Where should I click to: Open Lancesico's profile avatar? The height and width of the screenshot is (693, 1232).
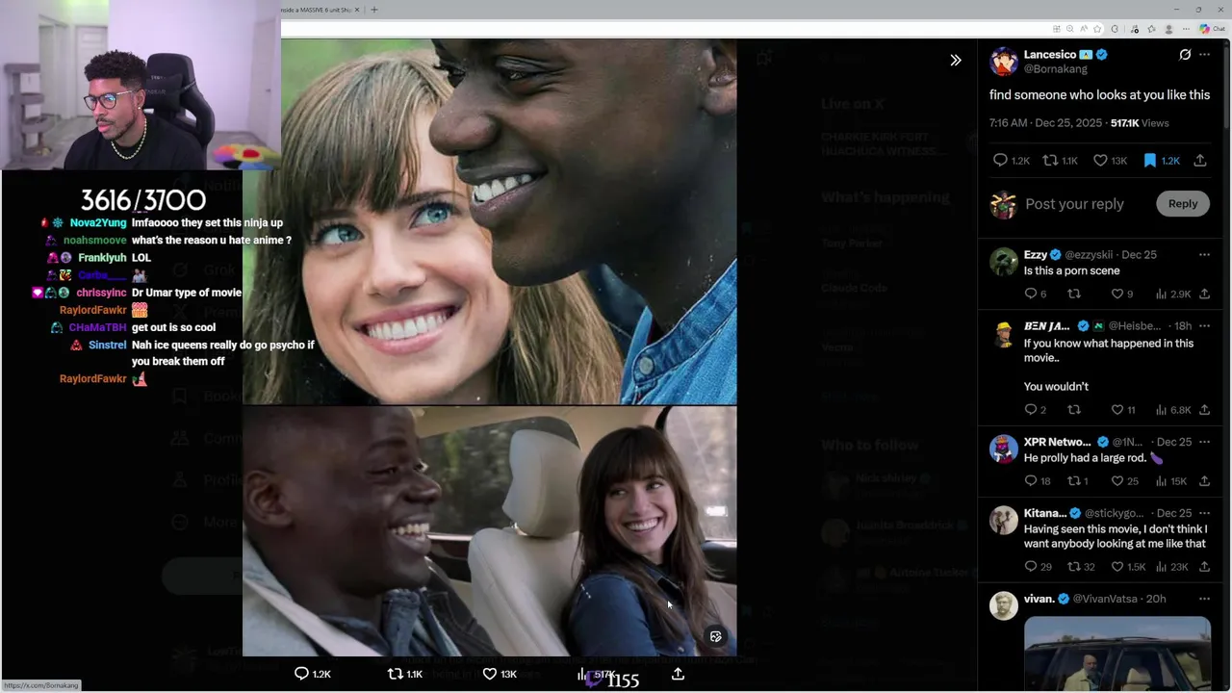(x=1004, y=62)
